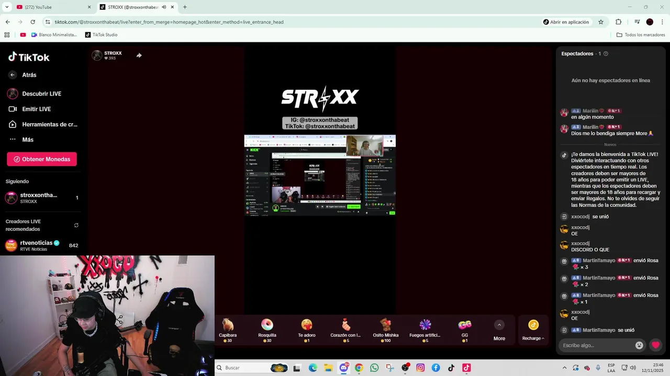Close the YouTube tab
The width and height of the screenshot is (670, 376).
click(89, 7)
